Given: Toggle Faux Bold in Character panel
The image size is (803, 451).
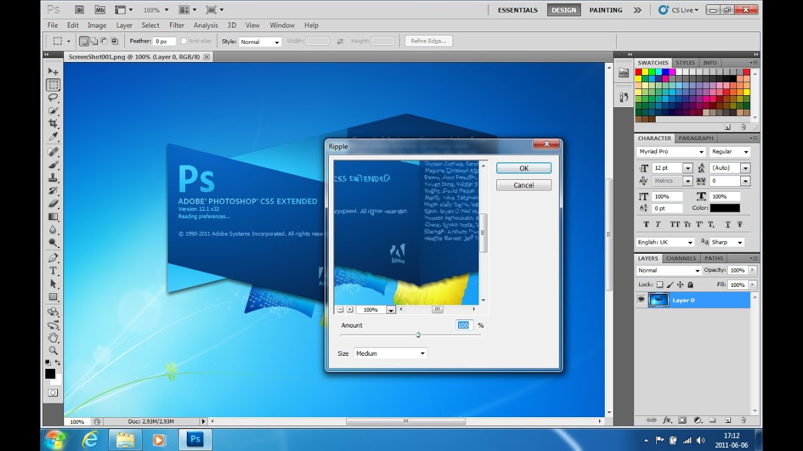Looking at the screenshot, I should pos(646,224).
